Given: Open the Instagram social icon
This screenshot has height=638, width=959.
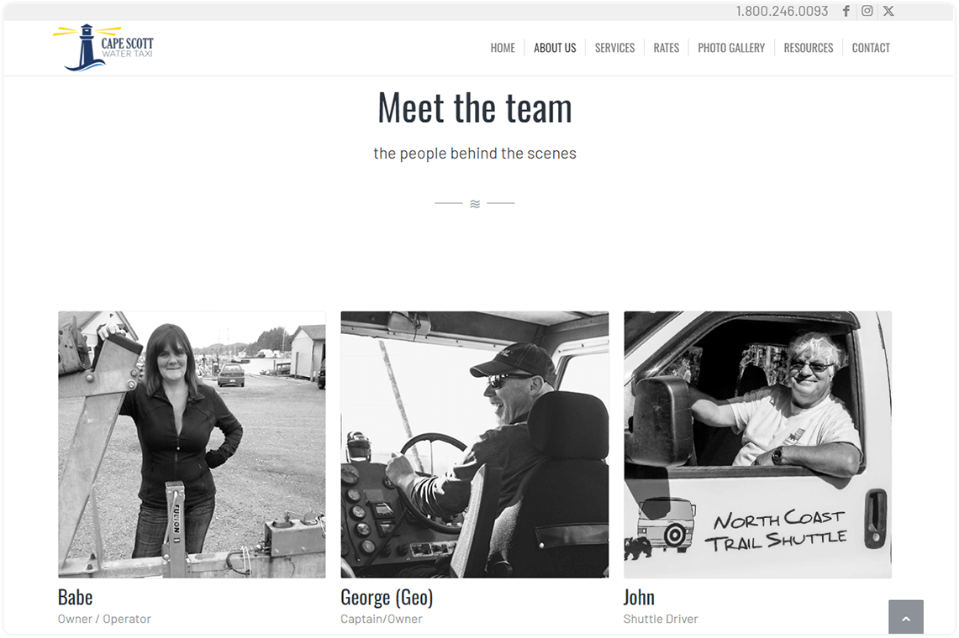Looking at the screenshot, I should tap(867, 11).
